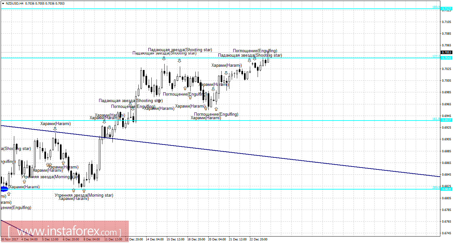Click the 20 Dec 04:00 time label
The image size is (453, 243).
pyautogui.click(x=217, y=239)
